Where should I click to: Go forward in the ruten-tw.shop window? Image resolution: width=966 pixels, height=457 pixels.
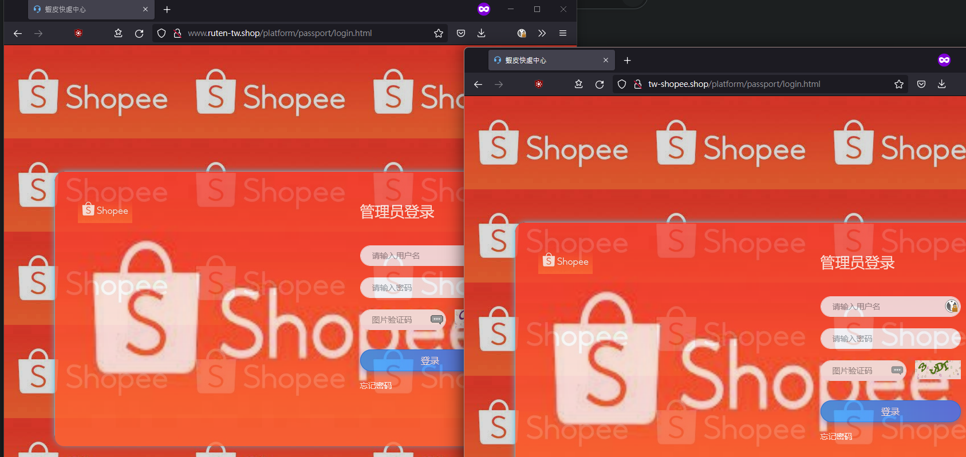[38, 33]
